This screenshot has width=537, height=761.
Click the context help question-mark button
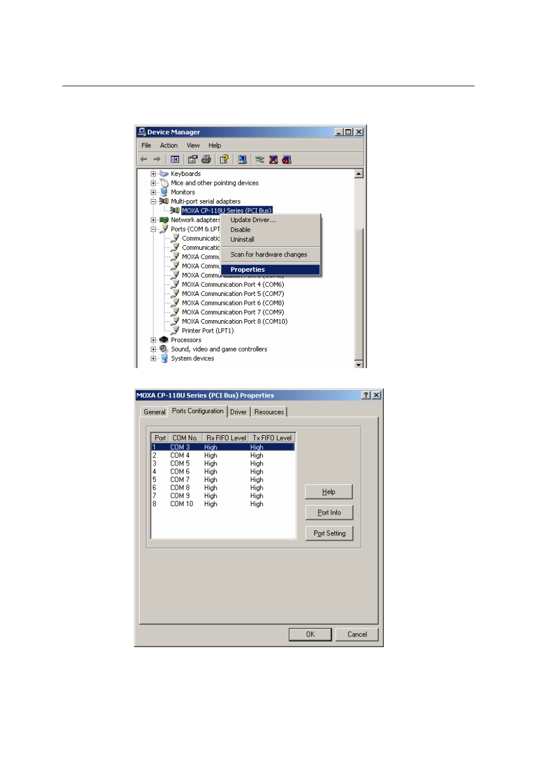click(x=366, y=395)
